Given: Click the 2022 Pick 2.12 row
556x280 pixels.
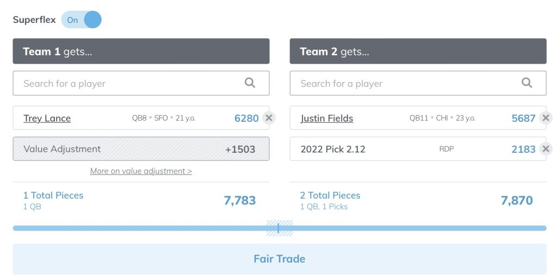Looking at the screenshot, I should (418, 148).
